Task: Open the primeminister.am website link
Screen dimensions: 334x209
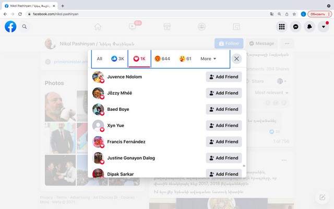Action: coord(71,62)
